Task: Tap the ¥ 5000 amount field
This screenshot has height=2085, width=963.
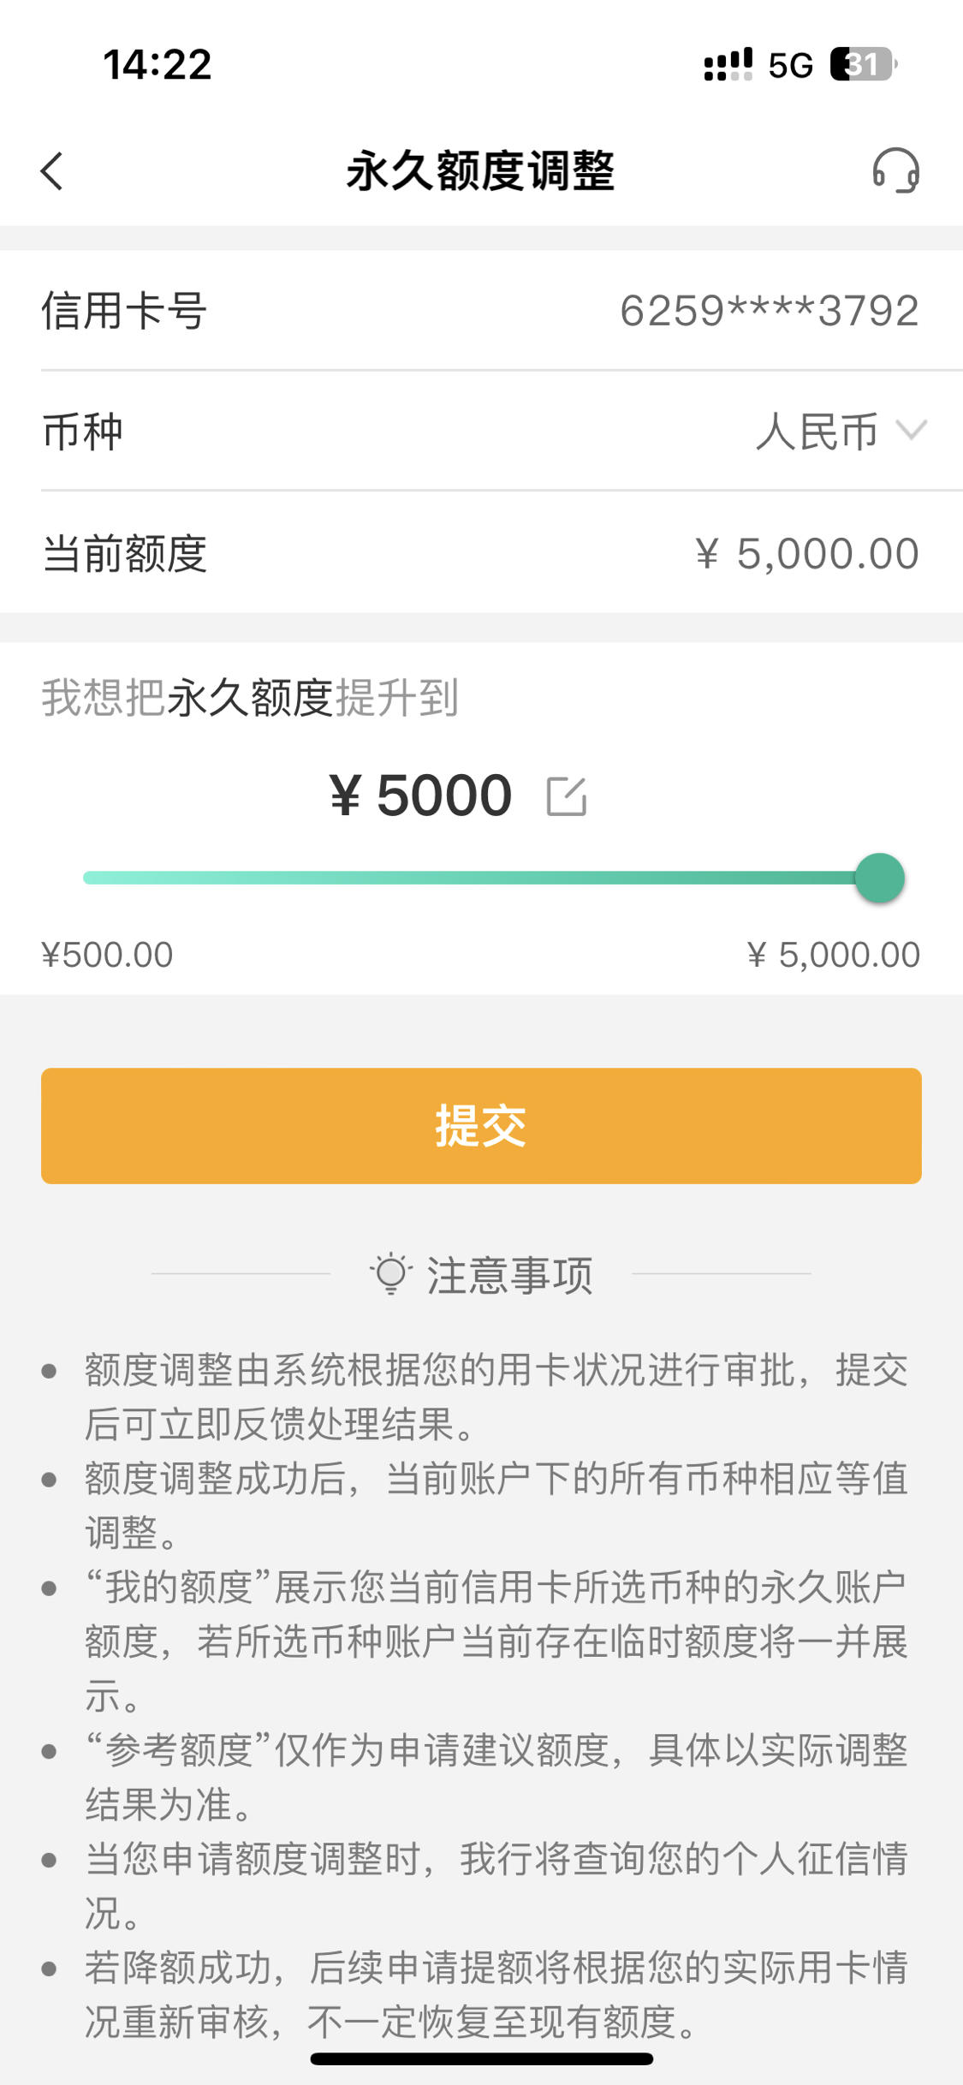Action: 421,795
